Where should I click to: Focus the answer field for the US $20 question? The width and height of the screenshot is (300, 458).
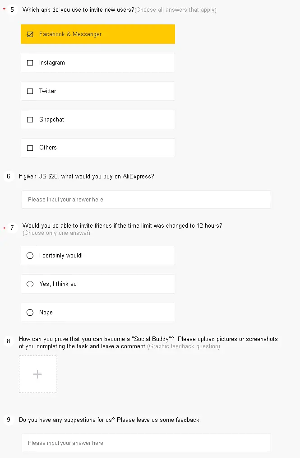pos(146,200)
